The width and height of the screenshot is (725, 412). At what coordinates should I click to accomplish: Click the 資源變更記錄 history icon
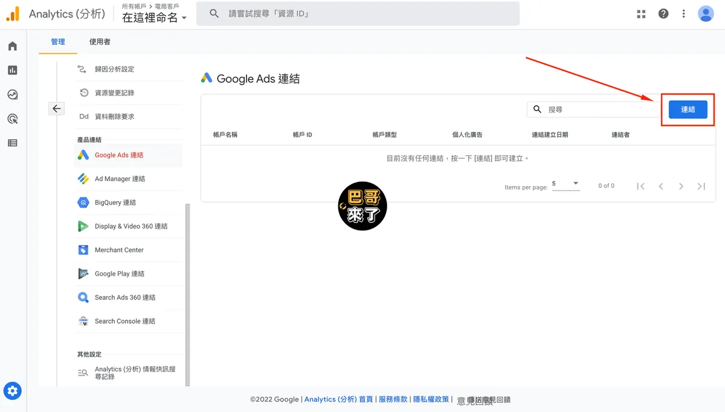pyautogui.click(x=84, y=93)
